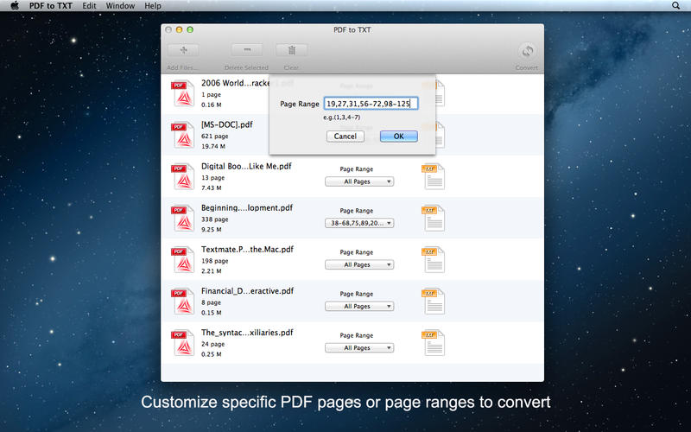Click the Add Files plus icon
Screen dimensions: 691x432
(x=182, y=51)
